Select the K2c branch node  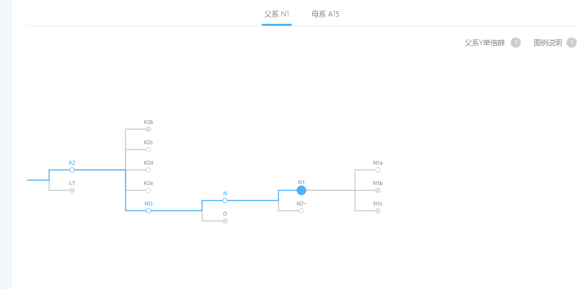click(149, 150)
